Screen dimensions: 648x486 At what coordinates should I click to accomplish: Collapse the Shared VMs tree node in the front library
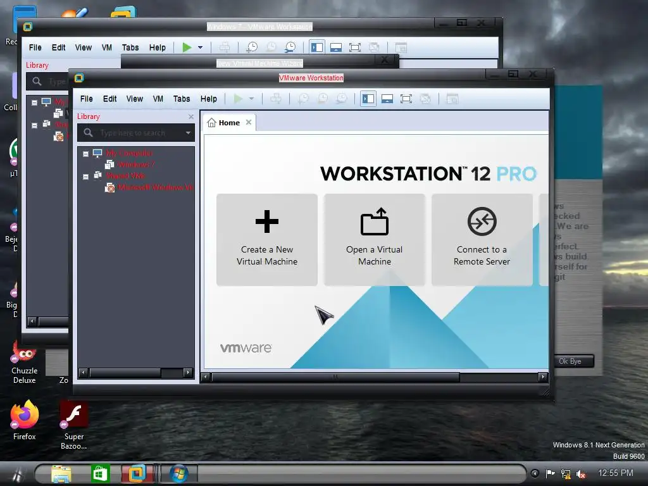click(x=85, y=177)
